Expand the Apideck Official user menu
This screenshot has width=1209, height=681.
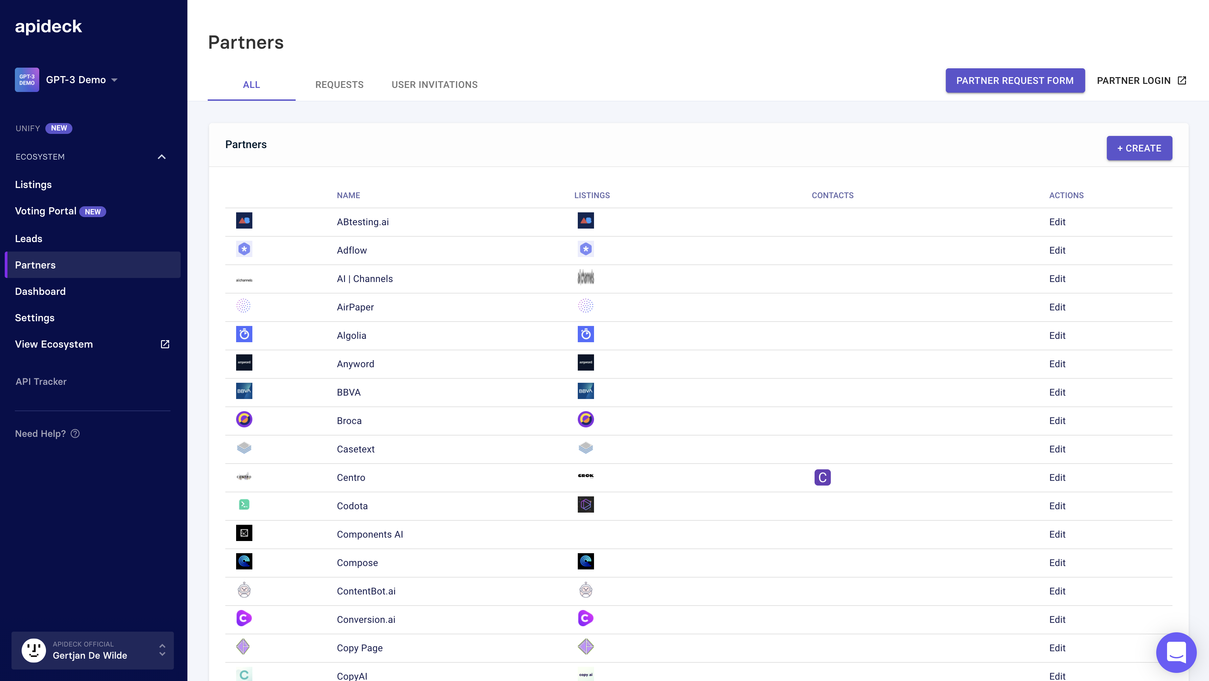pos(164,650)
